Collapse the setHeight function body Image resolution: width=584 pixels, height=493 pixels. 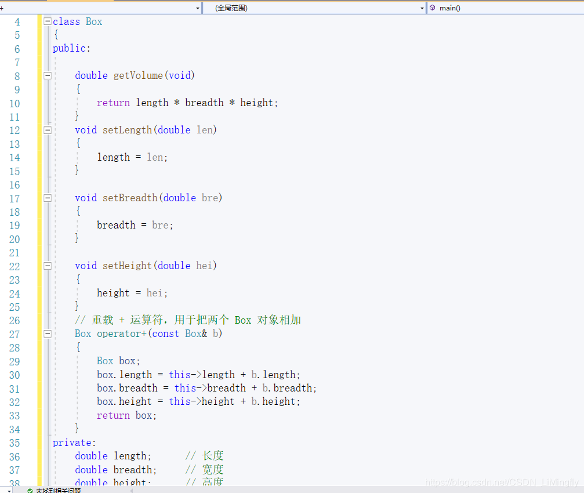[47, 266]
